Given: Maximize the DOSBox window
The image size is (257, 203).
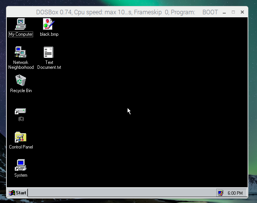Looking at the screenshot, I should 233,12.
